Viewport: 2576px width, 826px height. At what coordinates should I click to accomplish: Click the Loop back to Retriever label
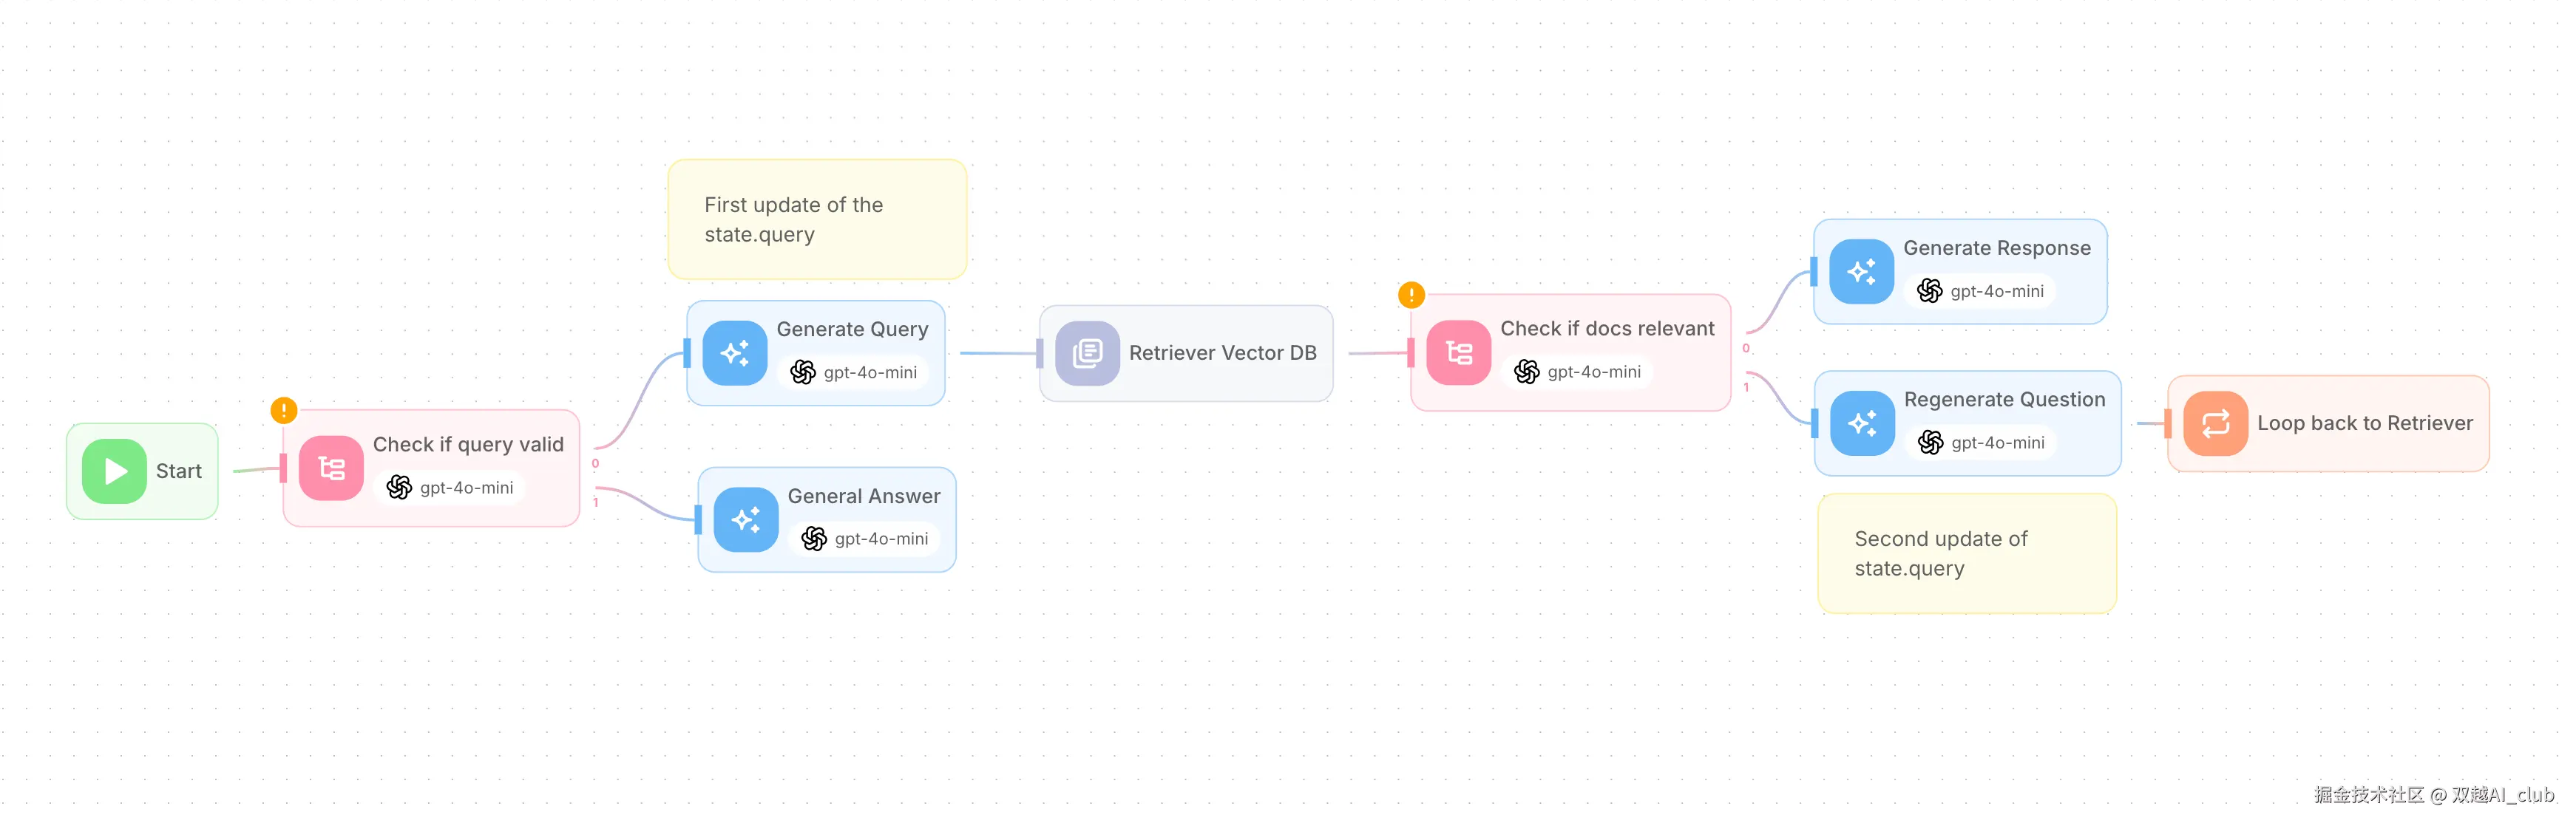coord(2364,423)
